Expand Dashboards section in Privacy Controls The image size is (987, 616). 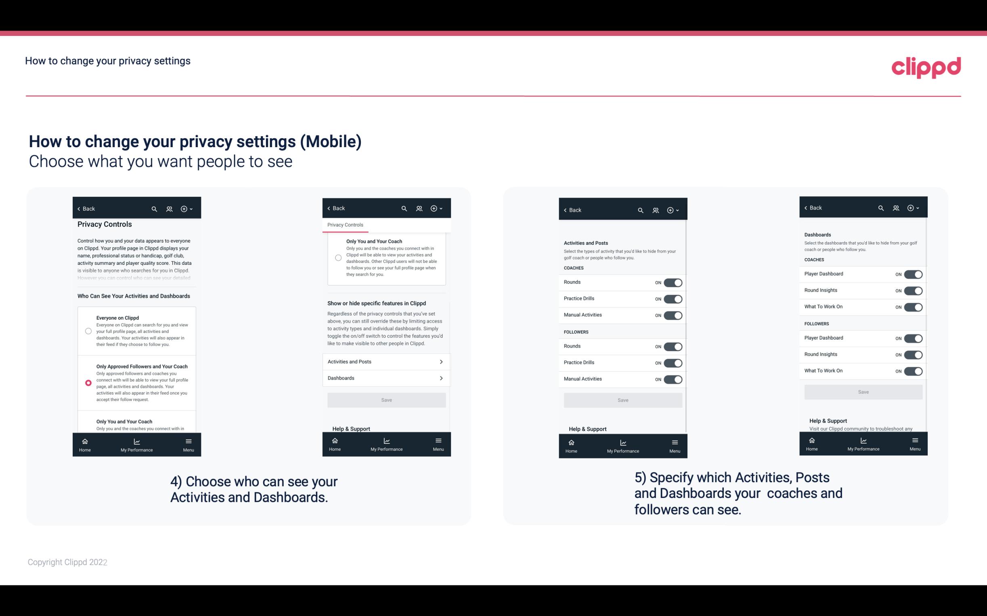tap(387, 378)
